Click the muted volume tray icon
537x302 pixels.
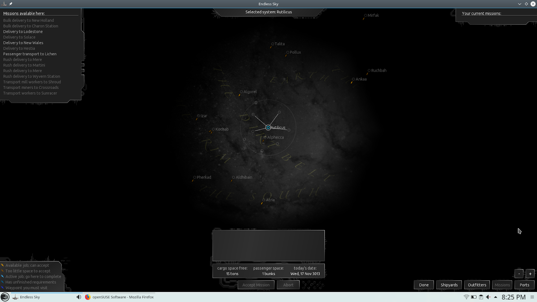488,297
